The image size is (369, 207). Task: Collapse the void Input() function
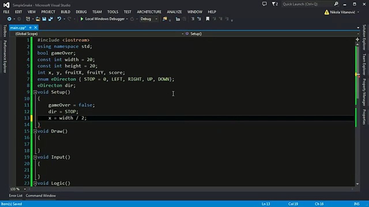(35, 157)
